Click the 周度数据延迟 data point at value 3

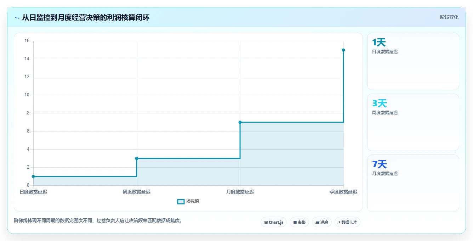137,158
